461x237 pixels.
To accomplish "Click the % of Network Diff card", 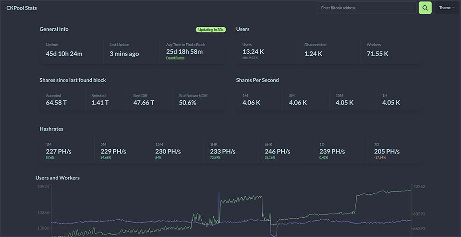I will [199, 100].
